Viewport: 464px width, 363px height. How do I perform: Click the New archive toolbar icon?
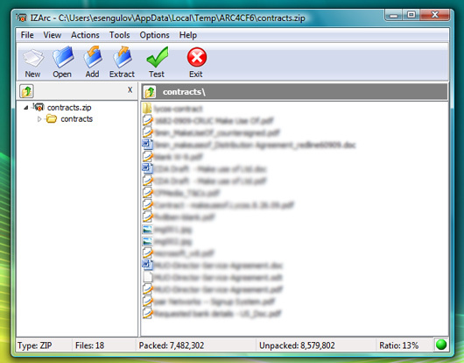click(32, 58)
